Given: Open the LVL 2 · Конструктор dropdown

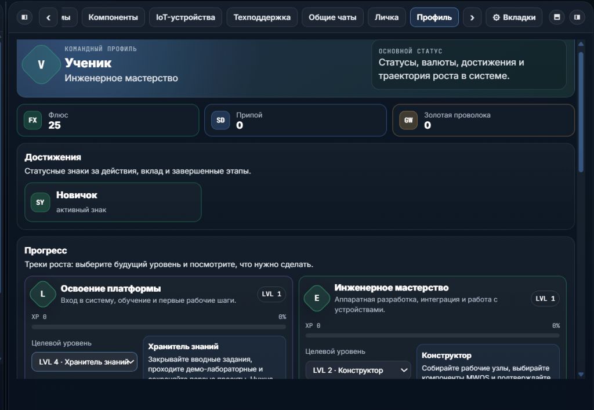Looking at the screenshot, I should (x=358, y=370).
